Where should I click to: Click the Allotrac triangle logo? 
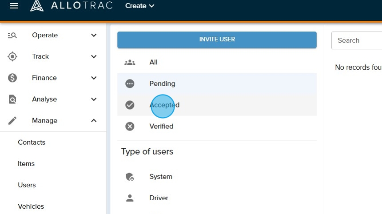[37, 6]
